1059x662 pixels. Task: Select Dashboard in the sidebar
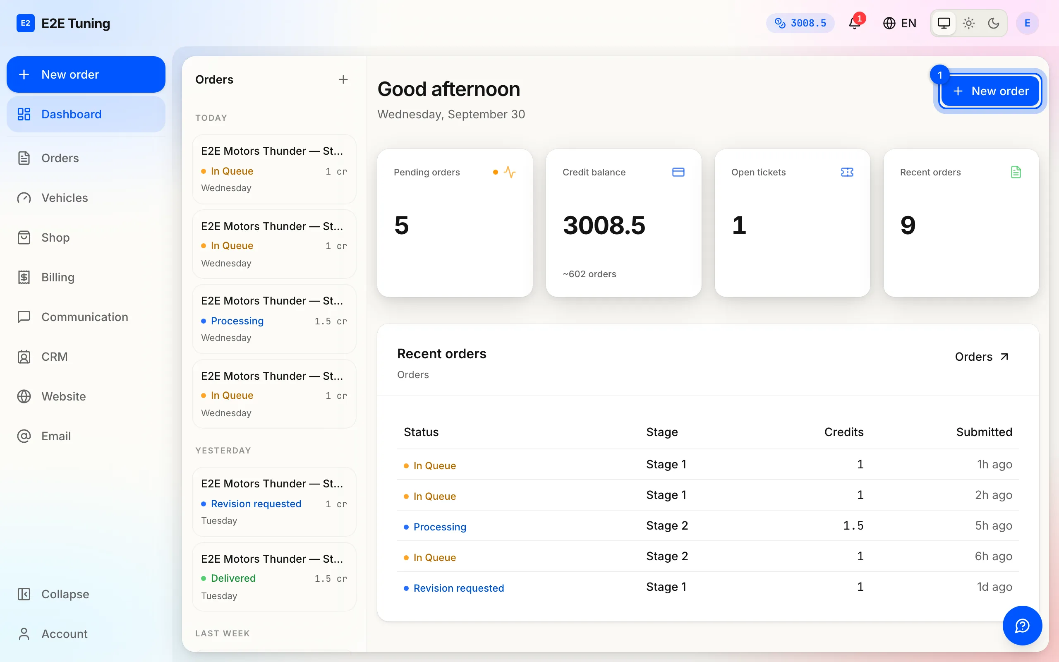pyautogui.click(x=86, y=114)
